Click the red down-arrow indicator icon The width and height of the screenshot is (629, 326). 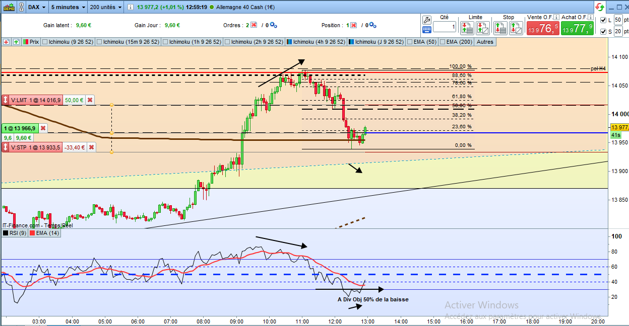pos(7,42)
